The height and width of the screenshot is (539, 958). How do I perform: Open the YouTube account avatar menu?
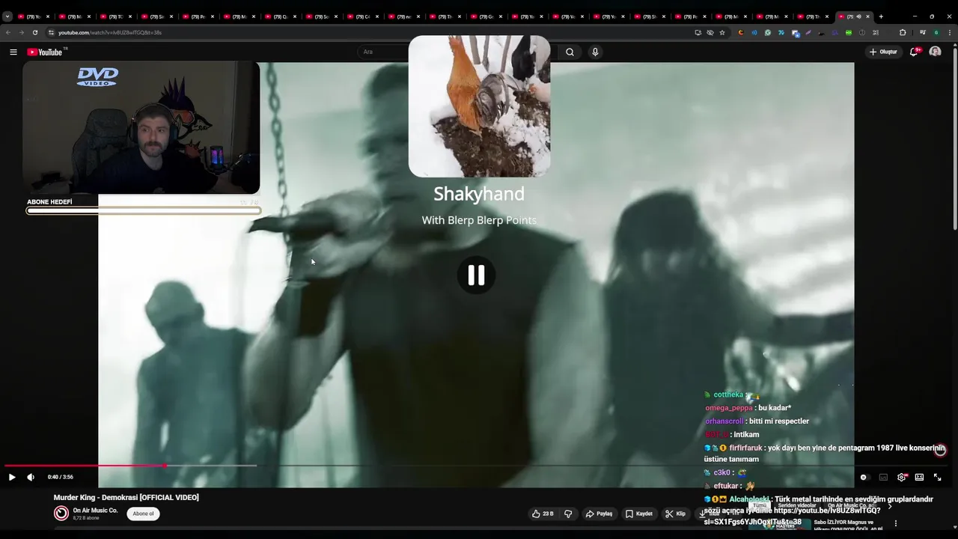click(x=935, y=52)
